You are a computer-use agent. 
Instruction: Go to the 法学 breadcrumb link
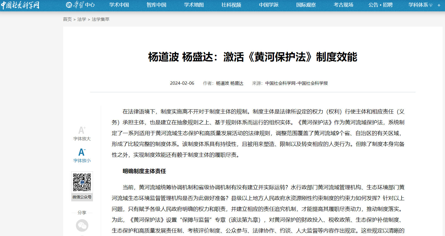pos(82,19)
